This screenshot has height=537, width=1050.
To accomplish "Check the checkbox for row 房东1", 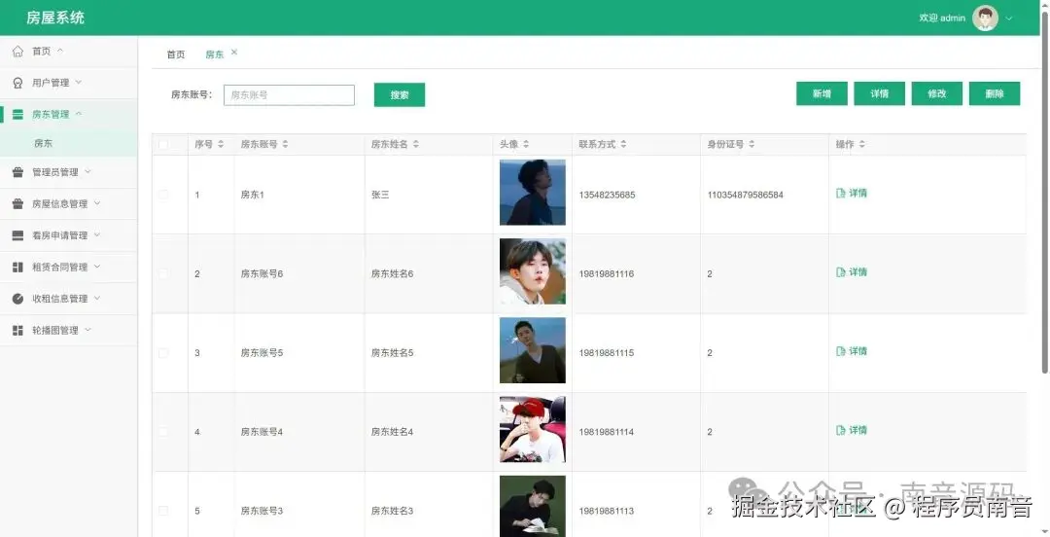I will (163, 196).
